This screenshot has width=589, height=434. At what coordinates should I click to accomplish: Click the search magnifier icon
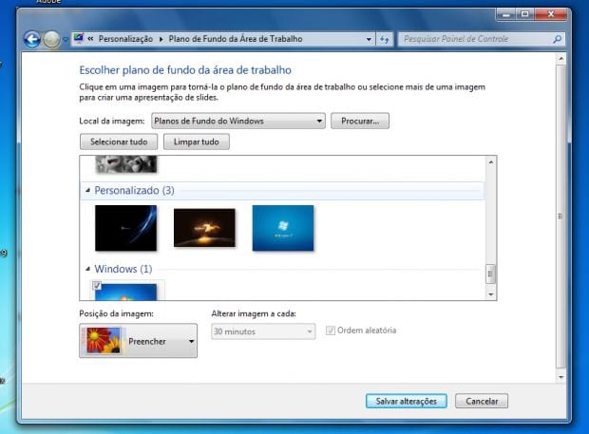point(558,39)
